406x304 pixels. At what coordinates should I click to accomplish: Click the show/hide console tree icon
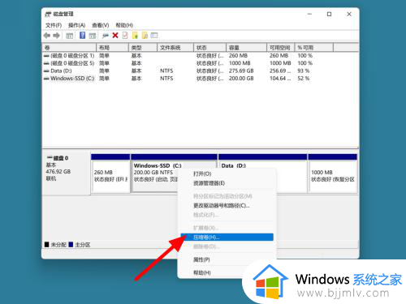70,36
